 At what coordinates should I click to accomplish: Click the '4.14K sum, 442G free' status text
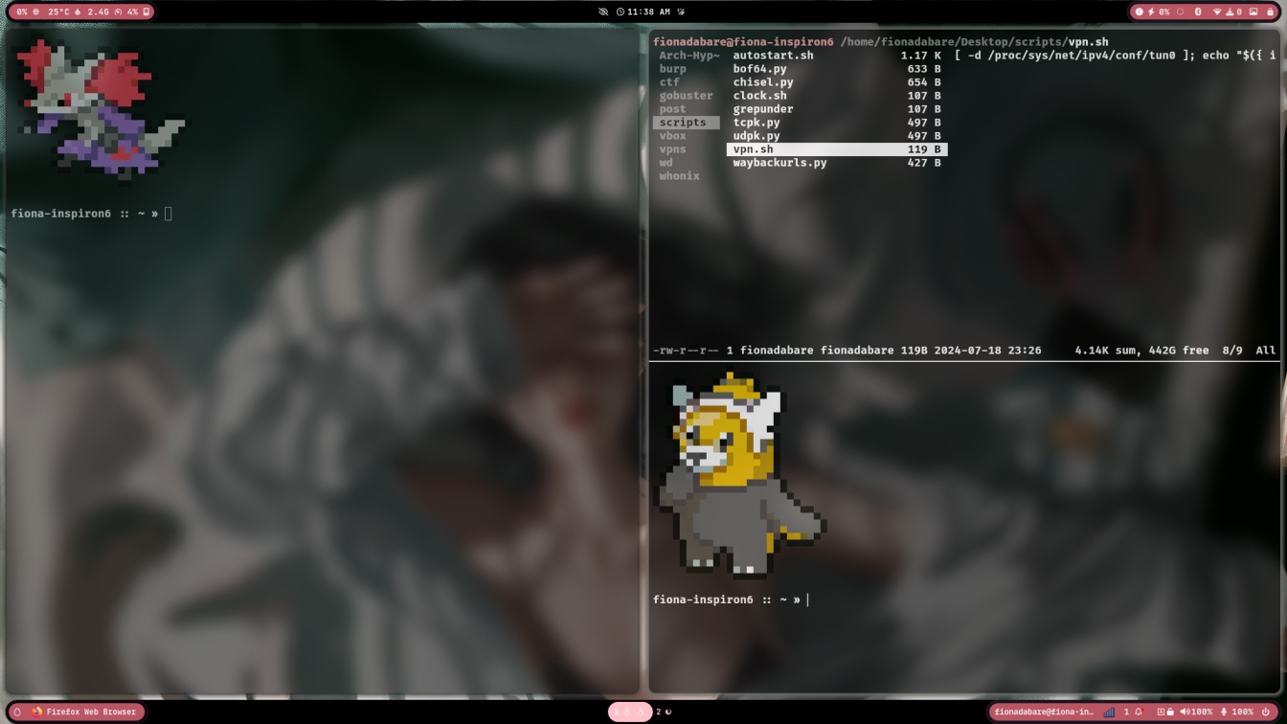(1141, 351)
